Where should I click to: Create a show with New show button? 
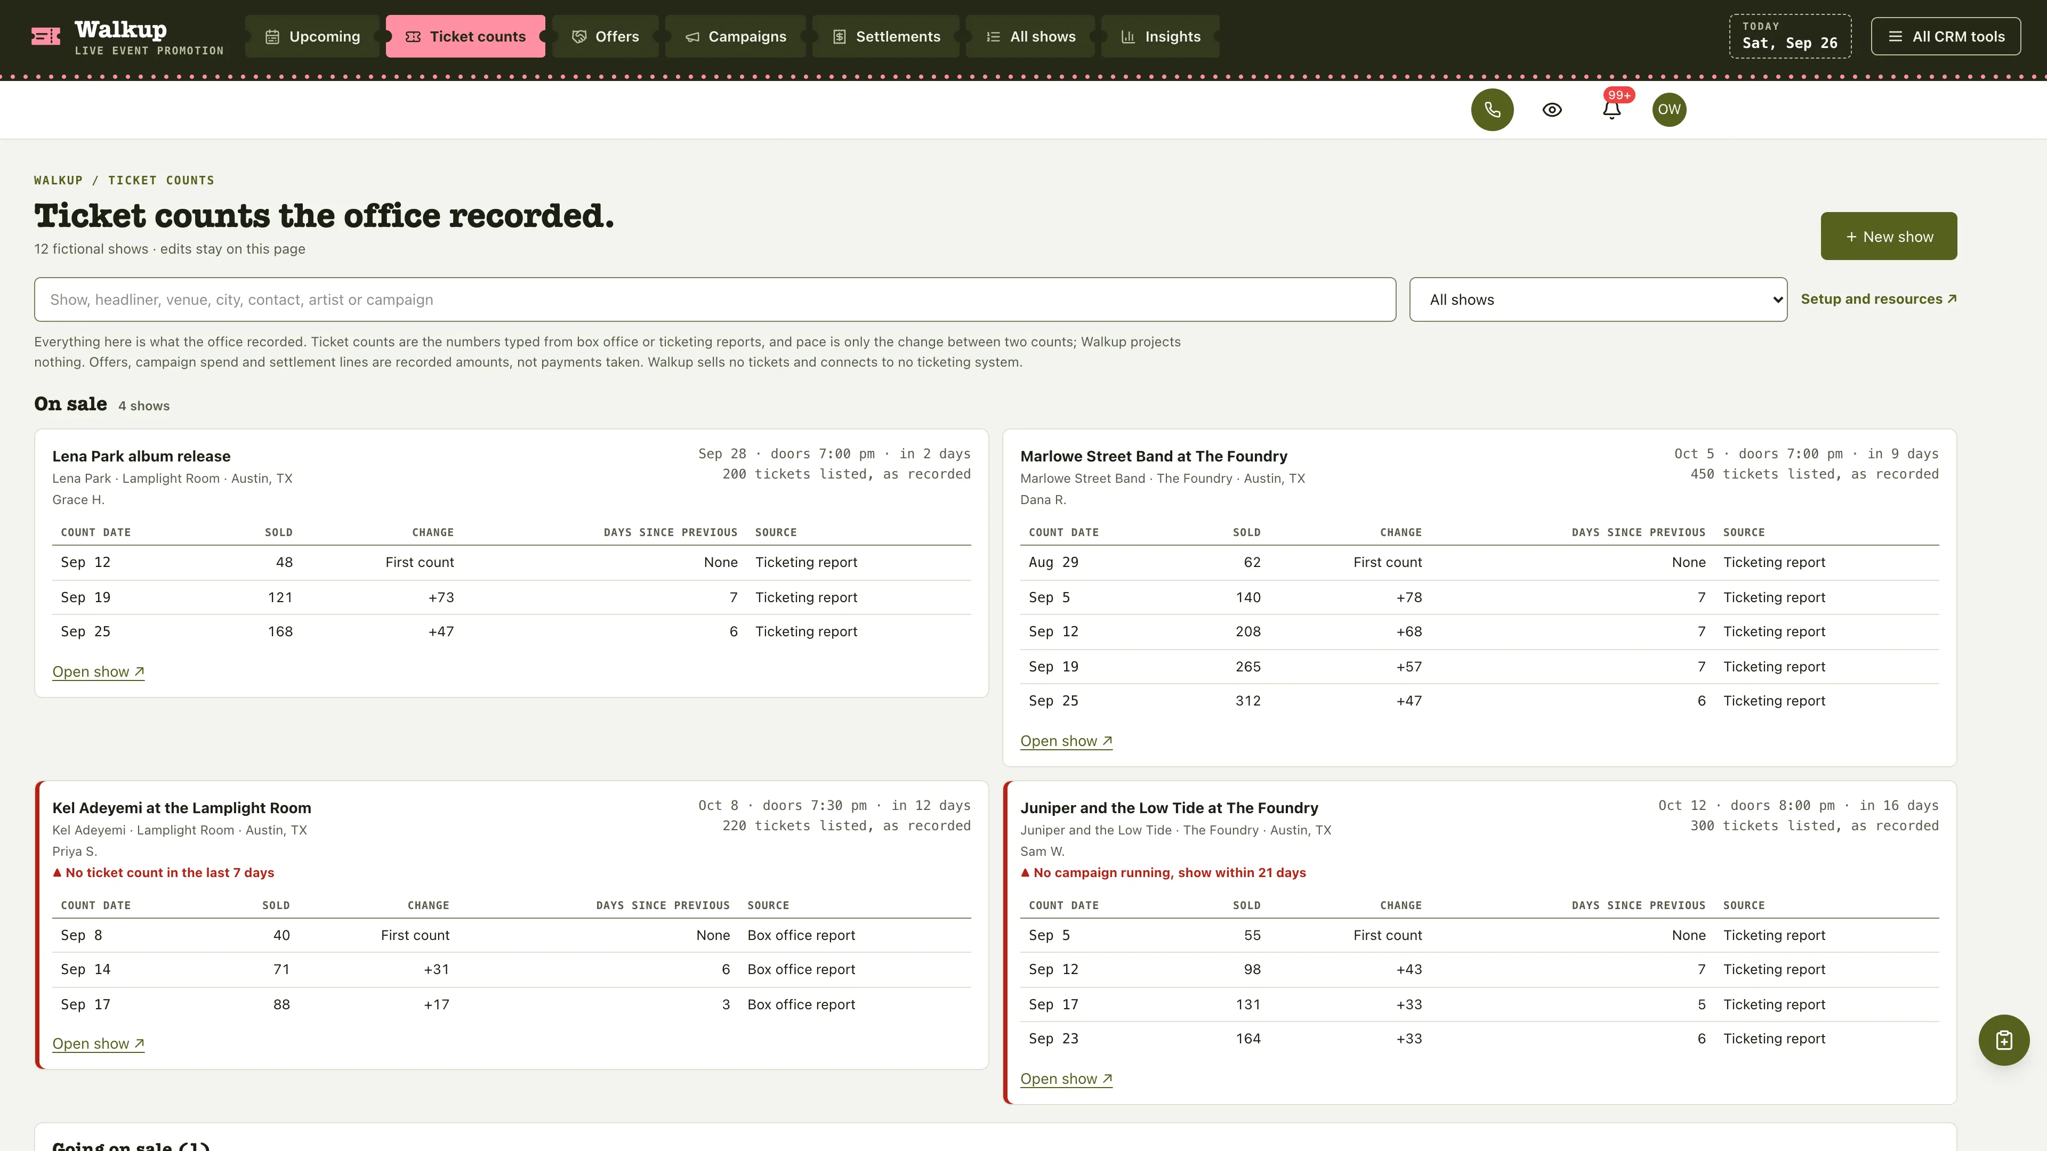(1889, 236)
